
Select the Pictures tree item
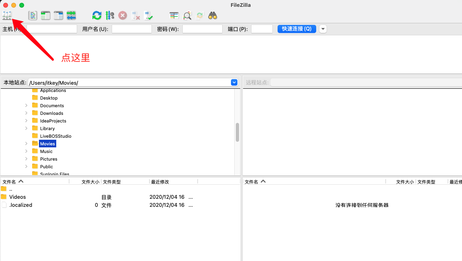49,159
